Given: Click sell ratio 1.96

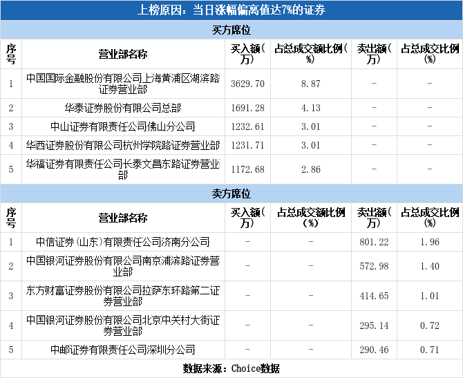Looking at the screenshot, I should [x=430, y=242].
